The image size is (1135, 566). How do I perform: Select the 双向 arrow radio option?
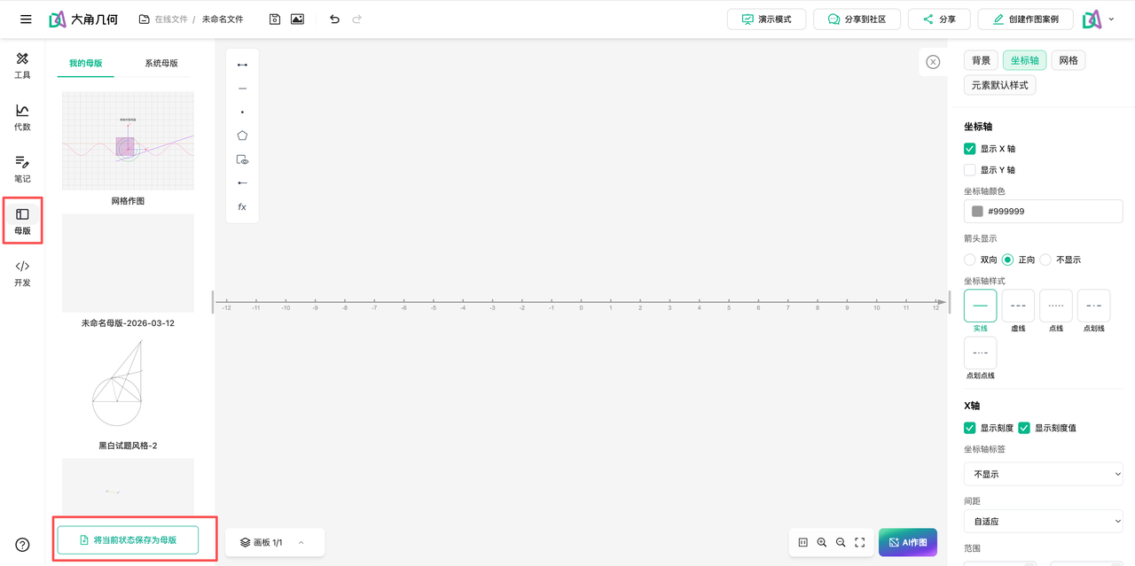(970, 260)
